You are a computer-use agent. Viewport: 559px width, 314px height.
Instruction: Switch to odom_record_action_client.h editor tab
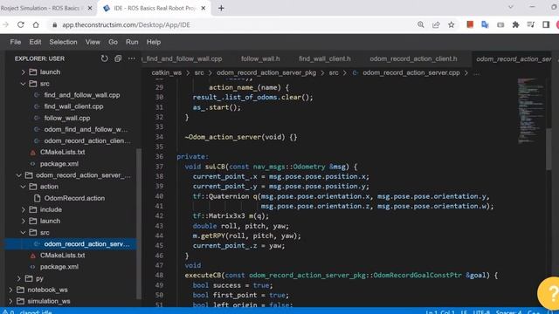[x=413, y=58]
